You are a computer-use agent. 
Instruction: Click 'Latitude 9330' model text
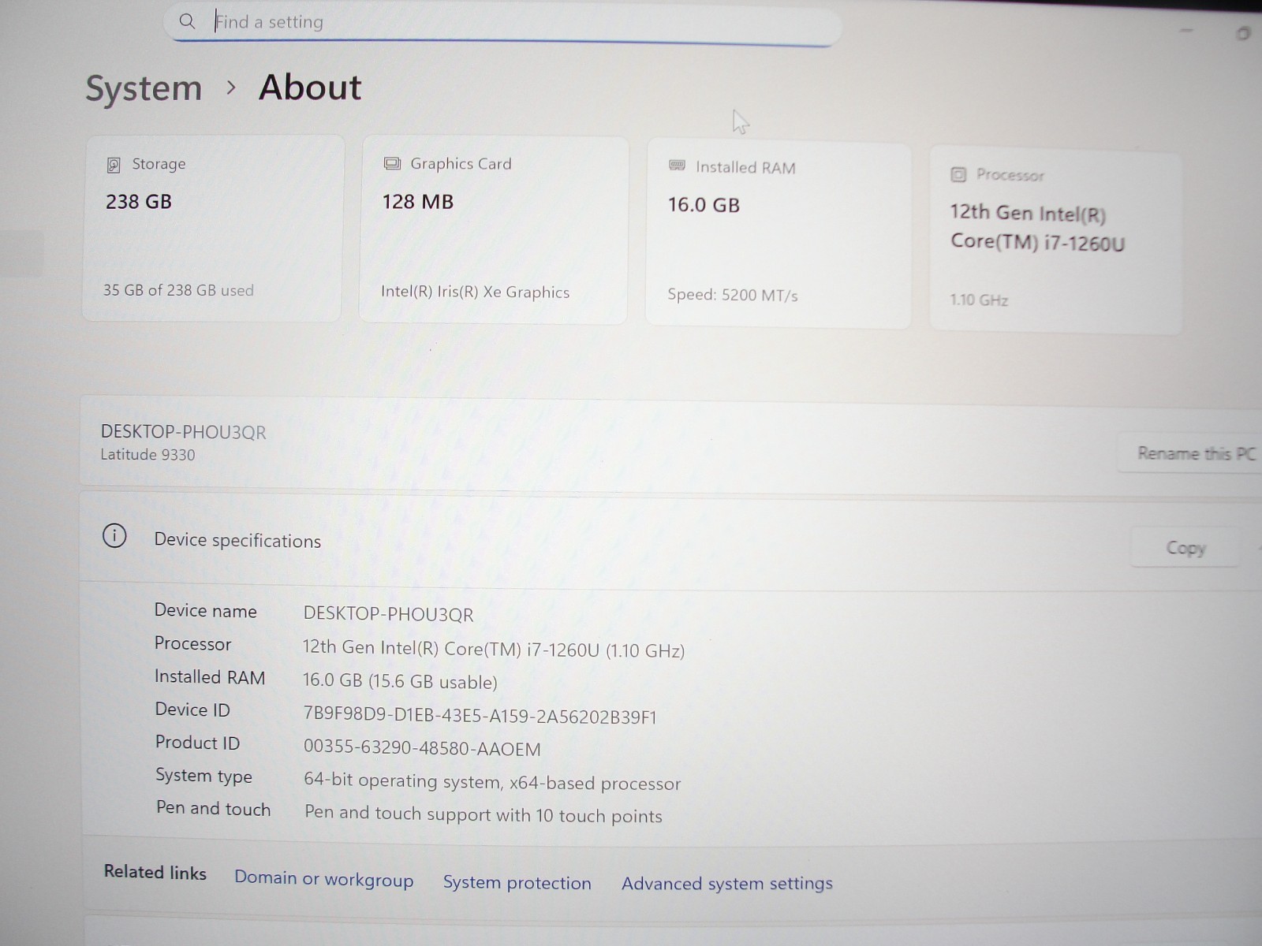point(147,455)
